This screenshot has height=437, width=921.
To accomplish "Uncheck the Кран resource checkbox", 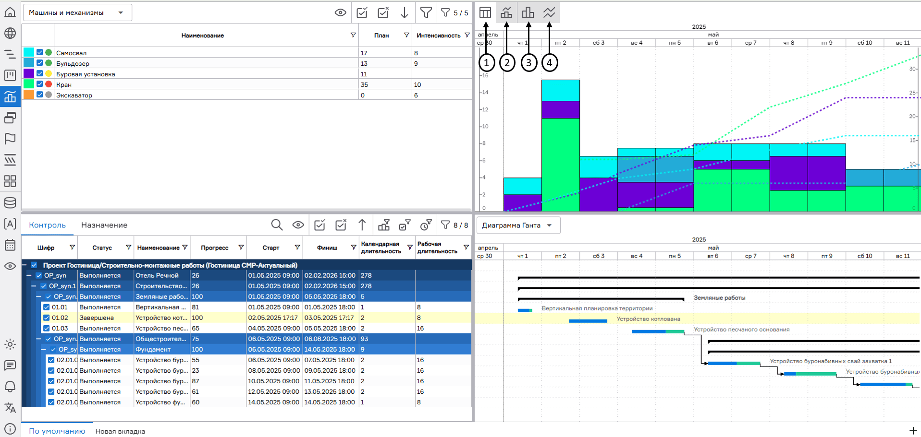I will click(x=40, y=84).
